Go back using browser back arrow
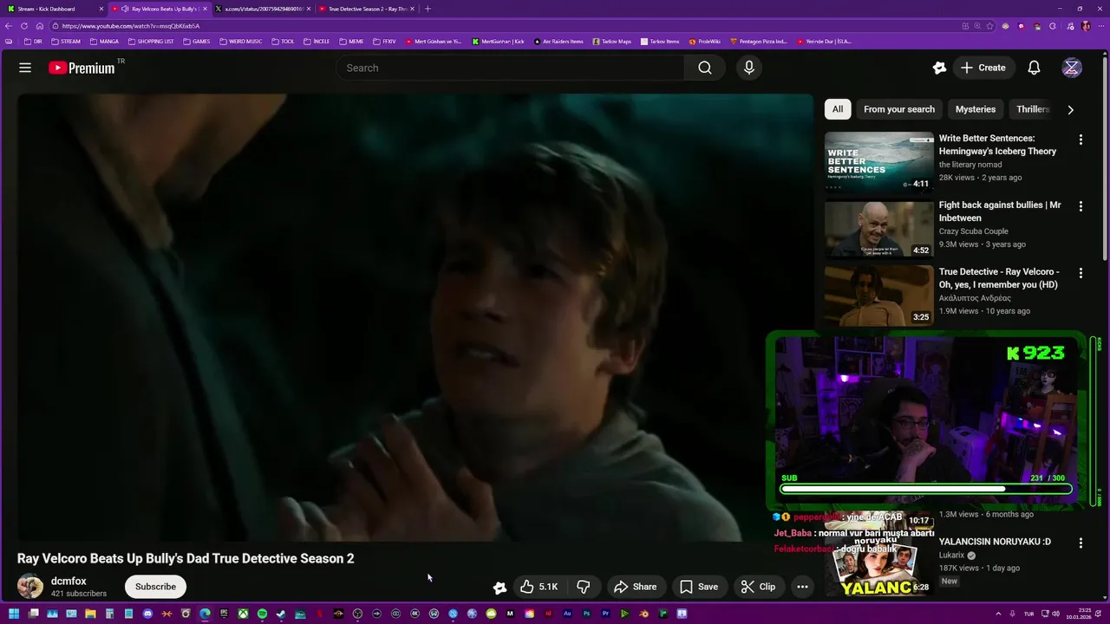Image resolution: width=1110 pixels, height=624 pixels. (x=9, y=26)
